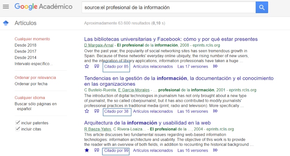
Task: Open Las bibliotecas universitarias y Facebook title
Action: (x=171, y=39)
